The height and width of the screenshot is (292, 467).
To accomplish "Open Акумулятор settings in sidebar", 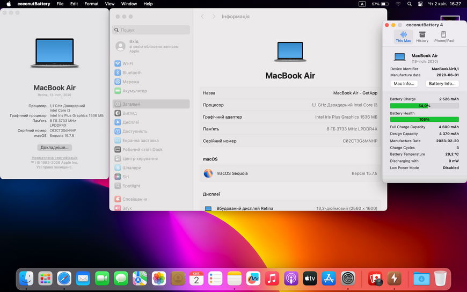I will click(151, 91).
